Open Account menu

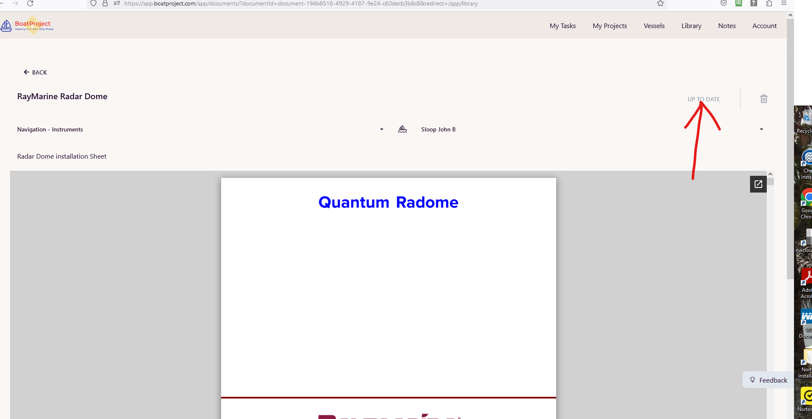[x=764, y=26]
